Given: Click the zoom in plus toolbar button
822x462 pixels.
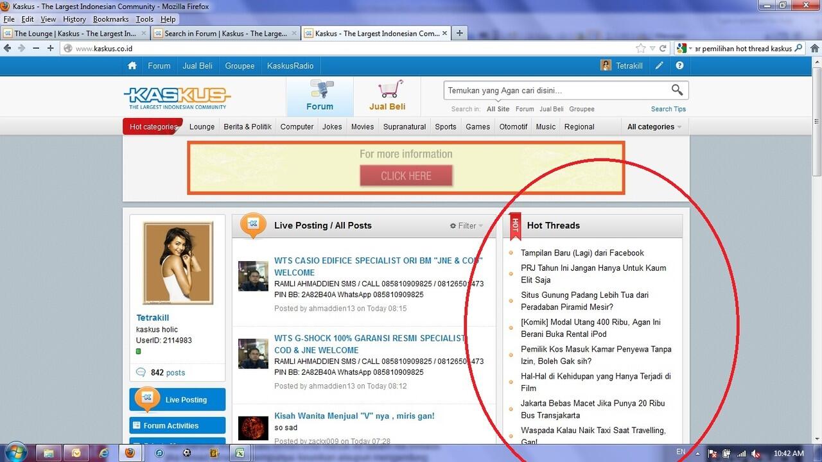Looking at the screenshot, I should pyautogui.click(x=50, y=48).
